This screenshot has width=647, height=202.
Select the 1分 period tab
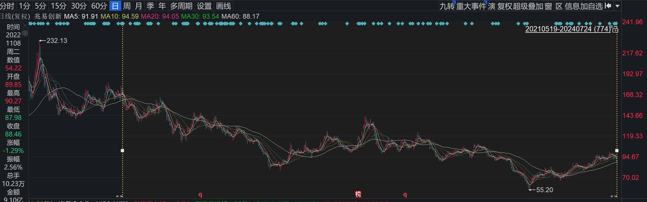pos(25,6)
